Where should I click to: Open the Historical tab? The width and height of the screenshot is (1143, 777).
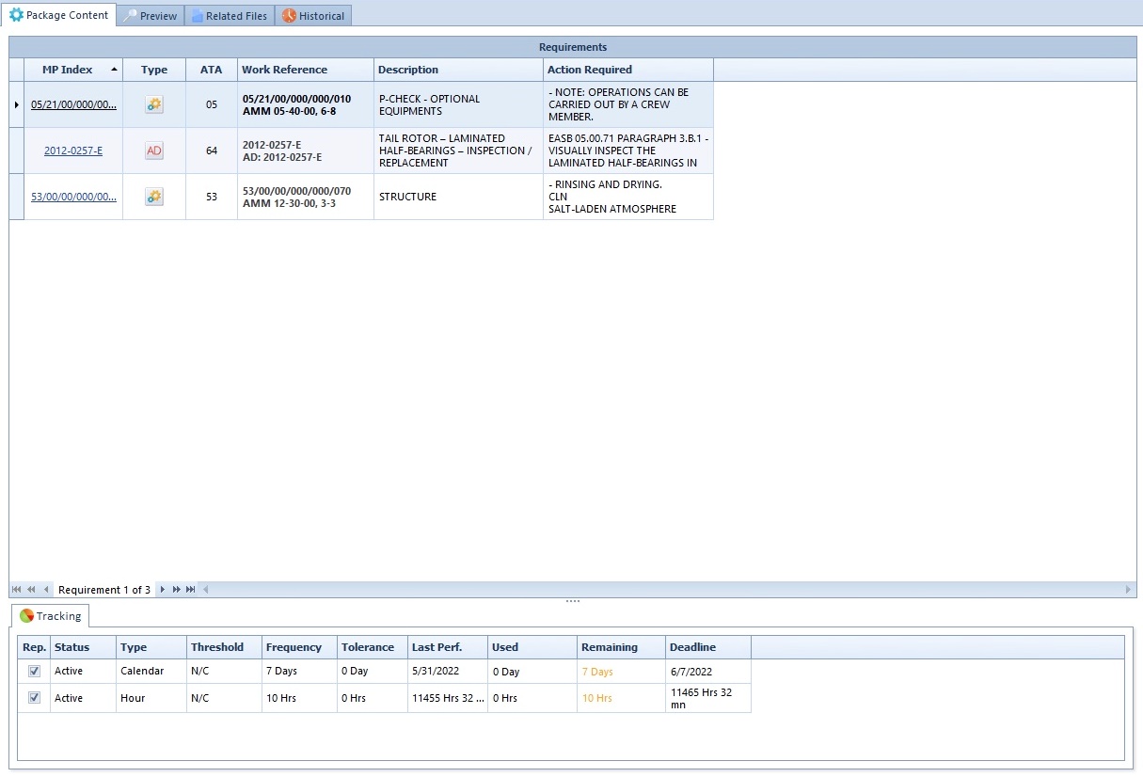[313, 16]
